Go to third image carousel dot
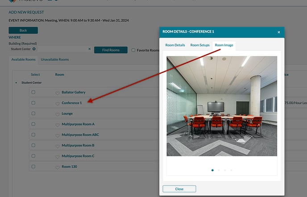Image resolution: width=307 pixels, height=197 pixels. pos(225,170)
